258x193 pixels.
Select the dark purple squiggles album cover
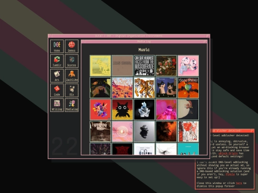[x=100, y=149]
